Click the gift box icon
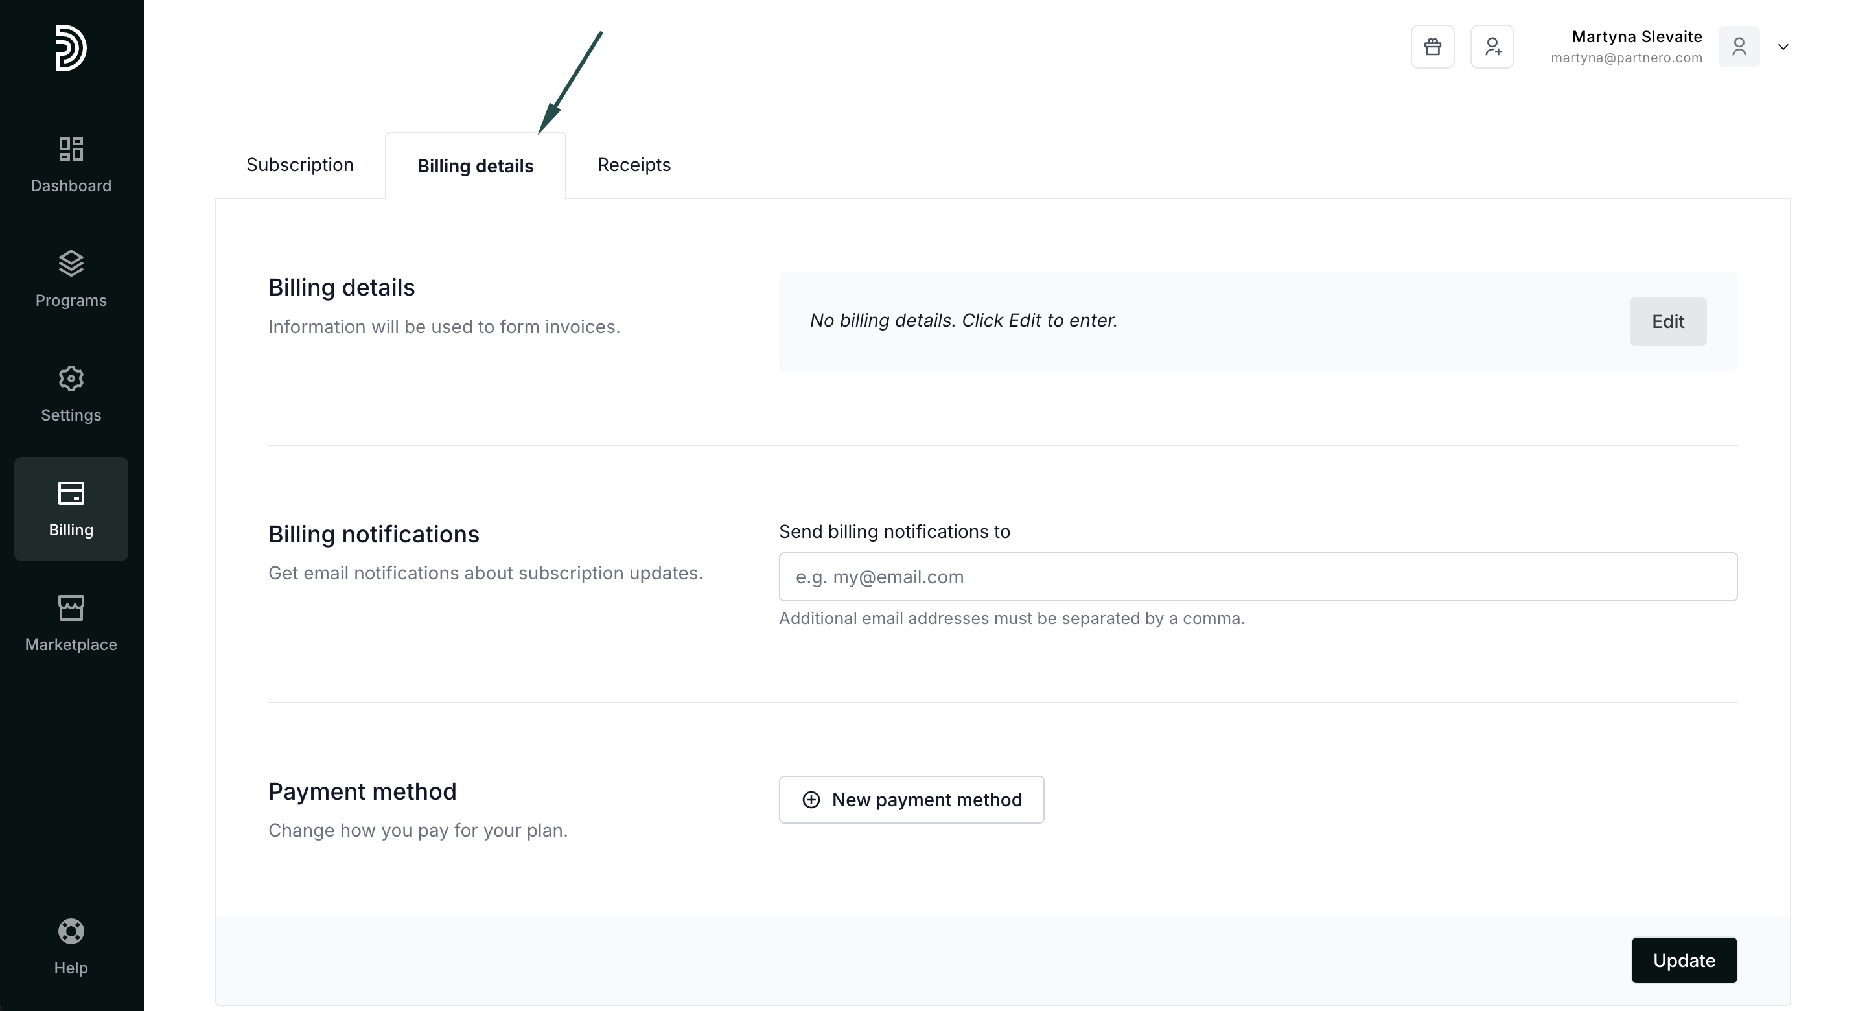The image size is (1856, 1011). (1432, 47)
